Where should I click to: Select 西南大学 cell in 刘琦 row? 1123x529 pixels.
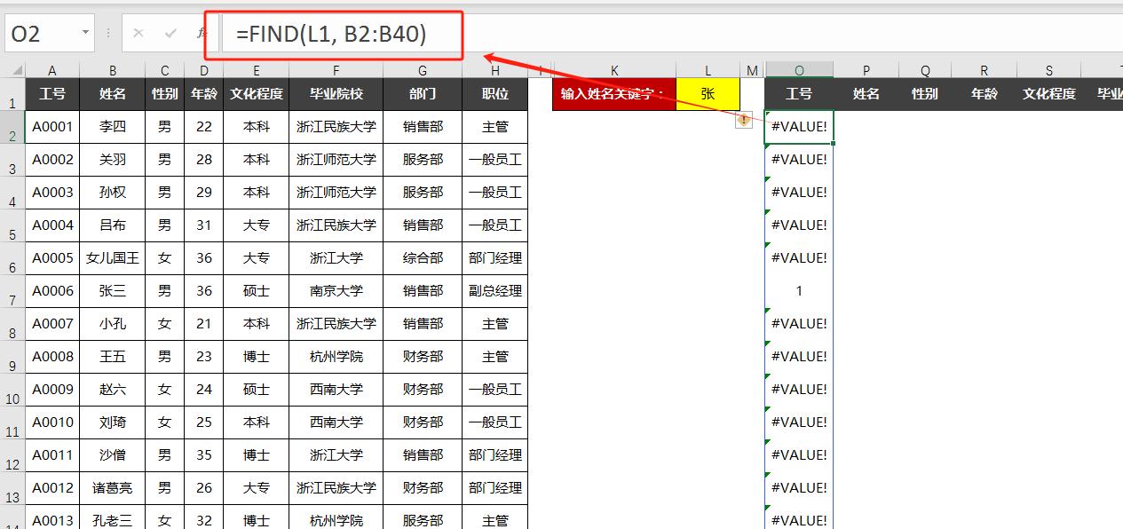336,422
